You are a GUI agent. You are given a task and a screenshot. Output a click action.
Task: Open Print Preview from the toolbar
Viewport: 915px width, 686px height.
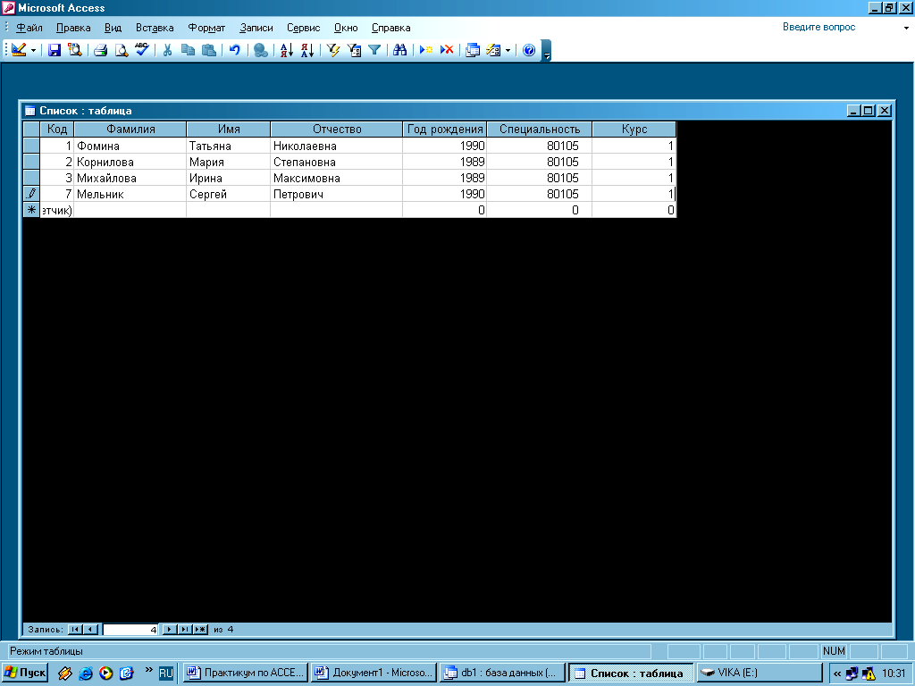[121, 50]
